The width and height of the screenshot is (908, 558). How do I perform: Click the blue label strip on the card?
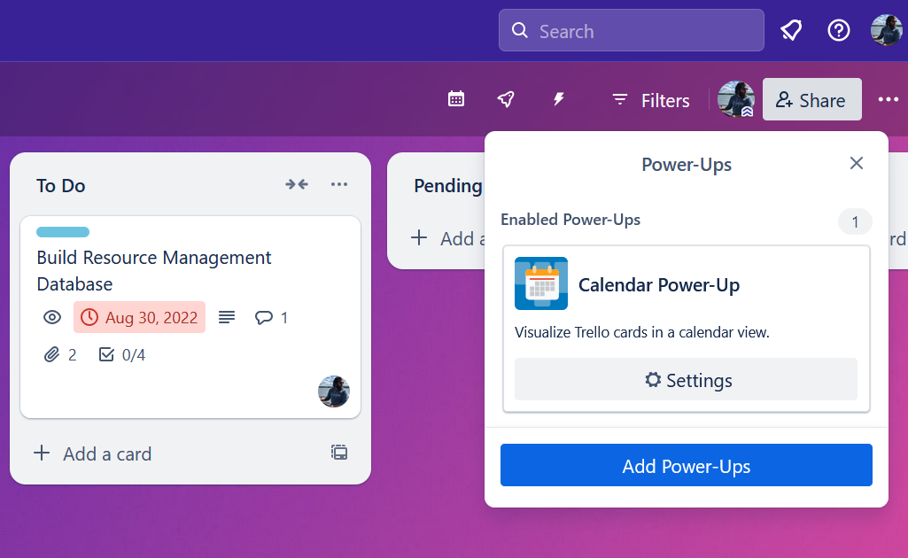point(62,231)
